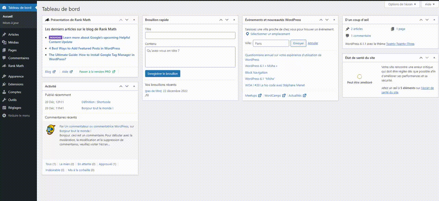Open the (pas de titre) recent draft

click(x=153, y=91)
